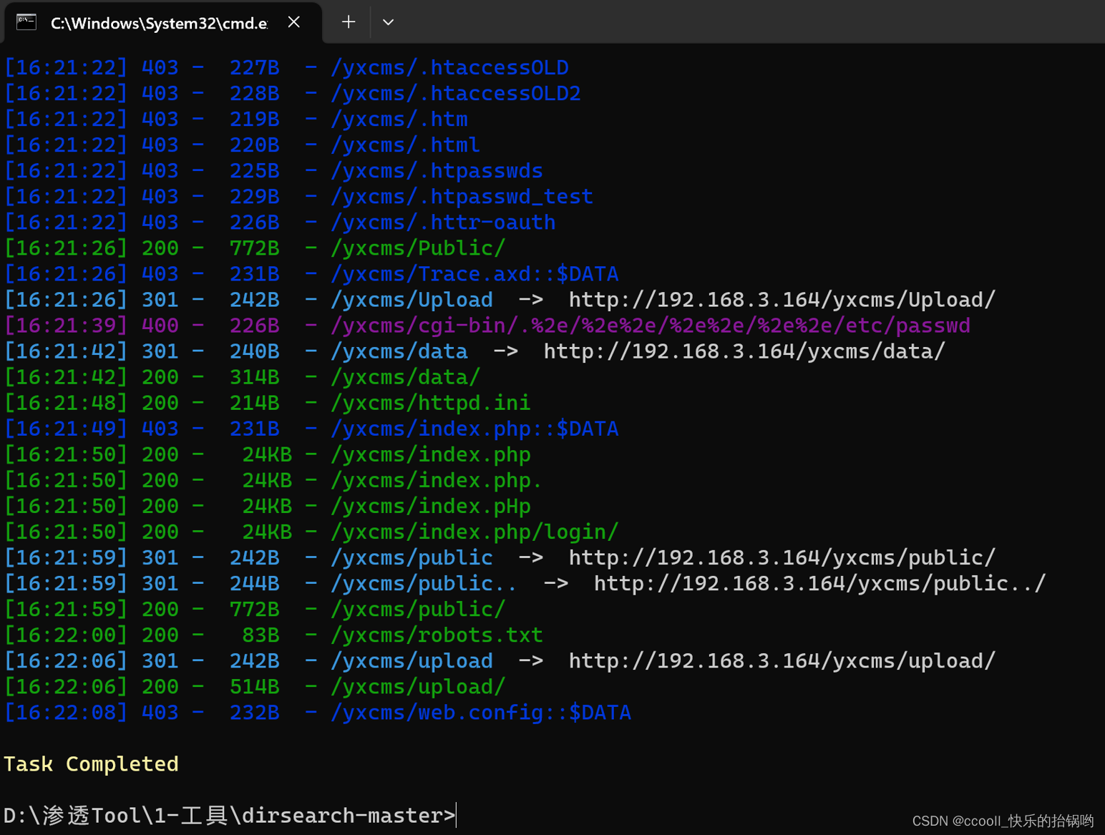The height and width of the screenshot is (835, 1105).
Task: Click the [16:22:08] timestamp
Action: tap(66, 712)
